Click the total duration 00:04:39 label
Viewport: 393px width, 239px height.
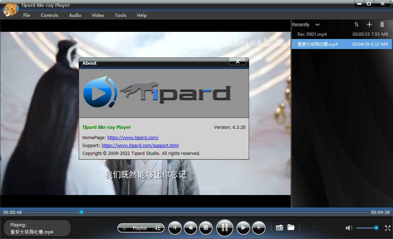(380, 213)
